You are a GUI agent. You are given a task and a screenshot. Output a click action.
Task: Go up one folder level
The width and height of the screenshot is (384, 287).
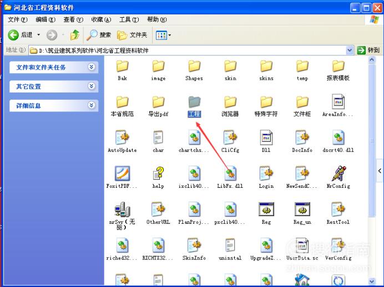(x=75, y=35)
